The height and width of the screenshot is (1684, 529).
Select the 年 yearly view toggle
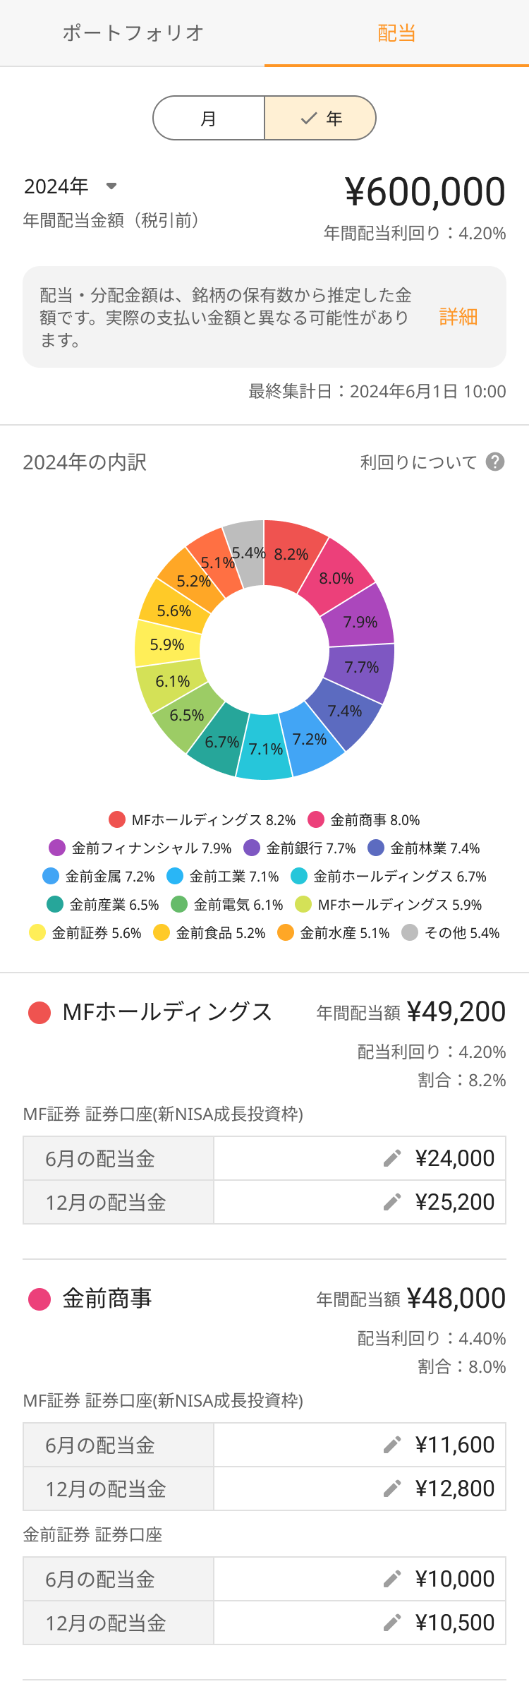pos(320,118)
